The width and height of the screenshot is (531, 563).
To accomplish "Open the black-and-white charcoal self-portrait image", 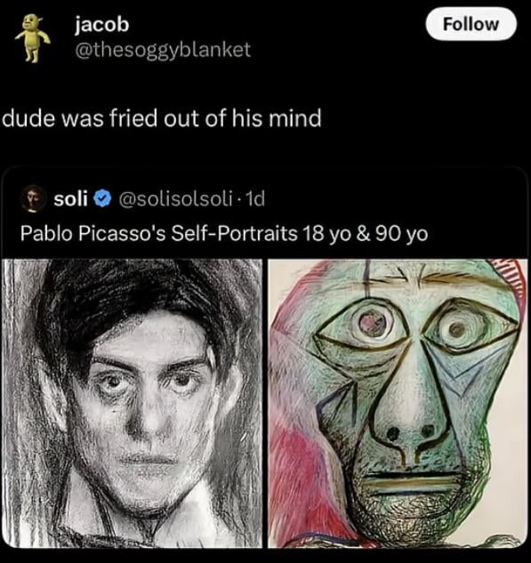I will pyautogui.click(x=133, y=403).
